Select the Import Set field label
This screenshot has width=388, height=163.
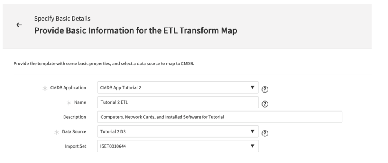pyautogui.click(x=75, y=146)
